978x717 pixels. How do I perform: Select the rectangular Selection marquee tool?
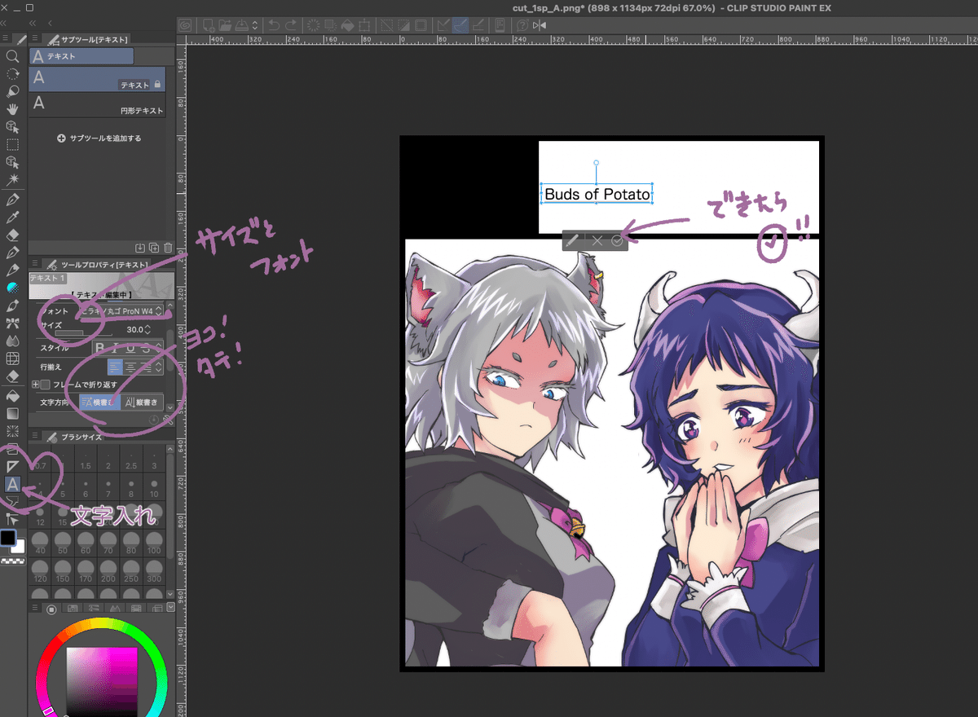click(12, 145)
